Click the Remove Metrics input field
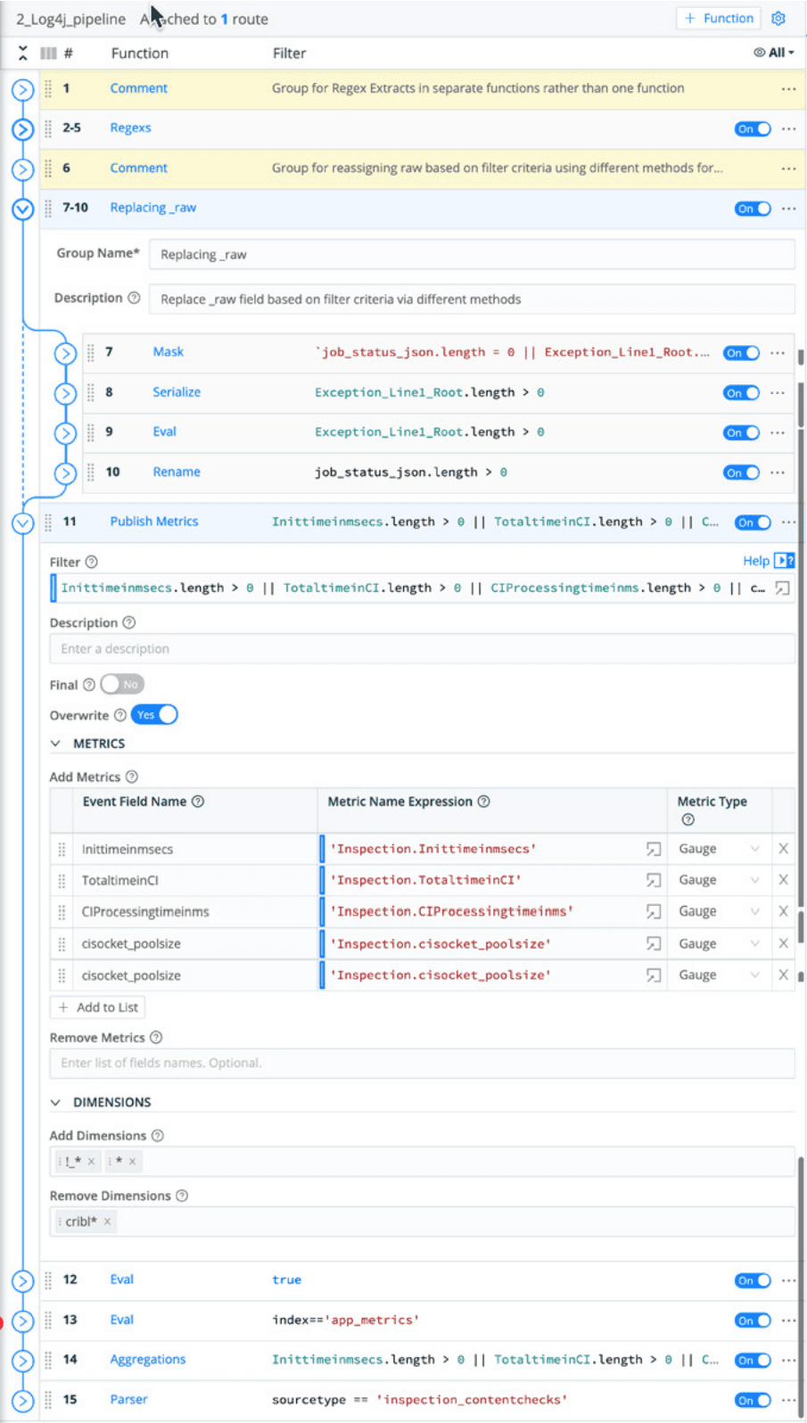Image resolution: width=807 pixels, height=1423 pixels. 422,1063
